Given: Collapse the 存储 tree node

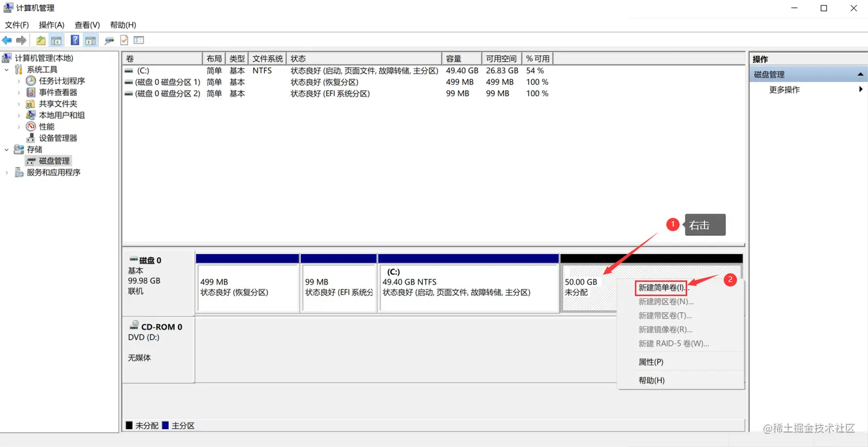Looking at the screenshot, I should click(7, 150).
